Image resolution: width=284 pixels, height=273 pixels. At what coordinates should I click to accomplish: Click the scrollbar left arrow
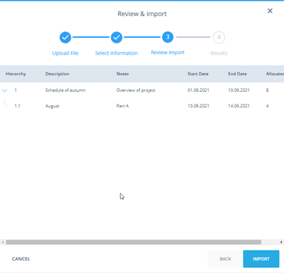pyautogui.click(x=3, y=242)
